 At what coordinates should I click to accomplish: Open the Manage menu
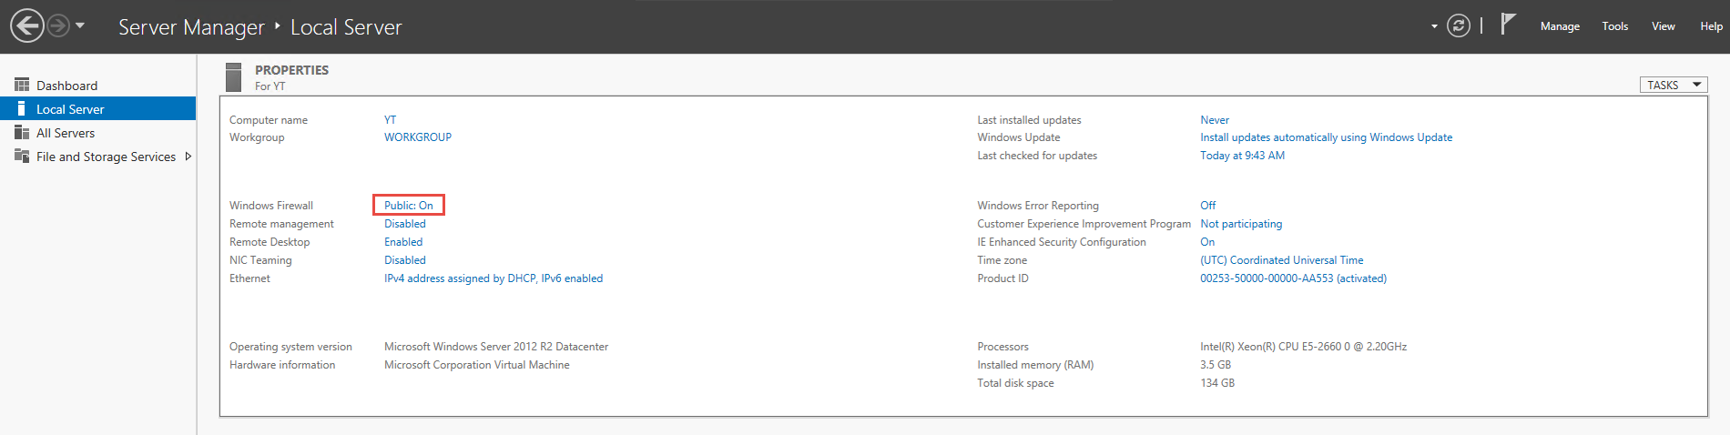pyautogui.click(x=1560, y=26)
